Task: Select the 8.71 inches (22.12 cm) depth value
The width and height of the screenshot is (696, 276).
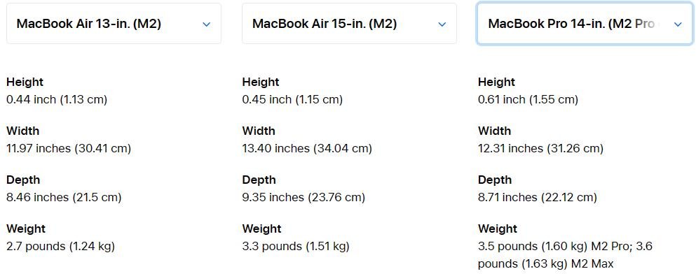Action: (538, 197)
